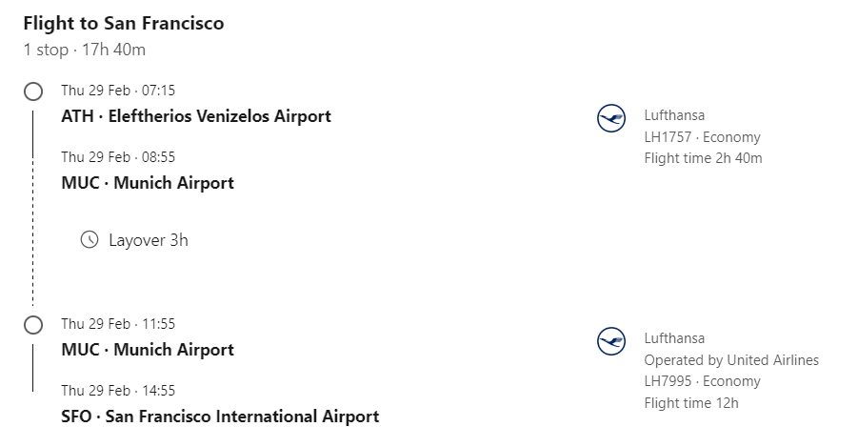Click SFO · San Francisco International Airport
The width and height of the screenshot is (858, 447).
220,417
